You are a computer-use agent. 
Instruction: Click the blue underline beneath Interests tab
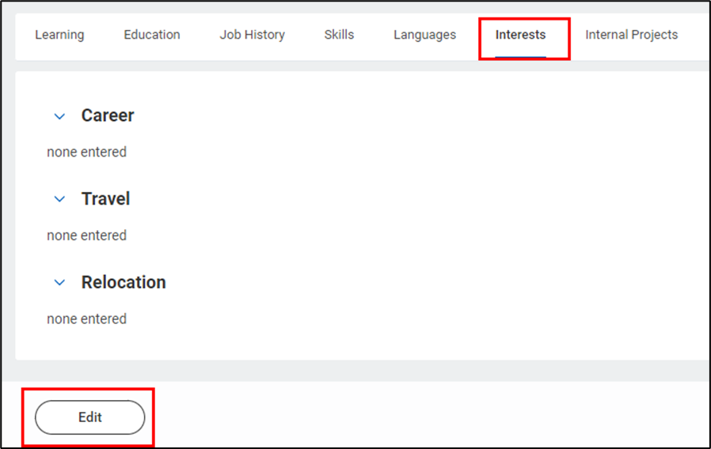(520, 58)
